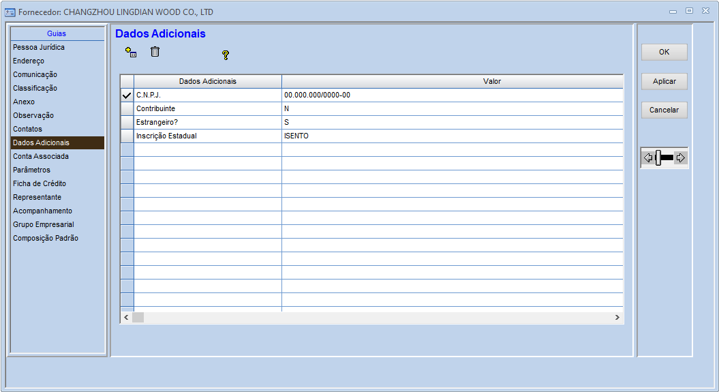Click the window icon in title bar
The width and height of the screenshot is (719, 392).
(10, 12)
